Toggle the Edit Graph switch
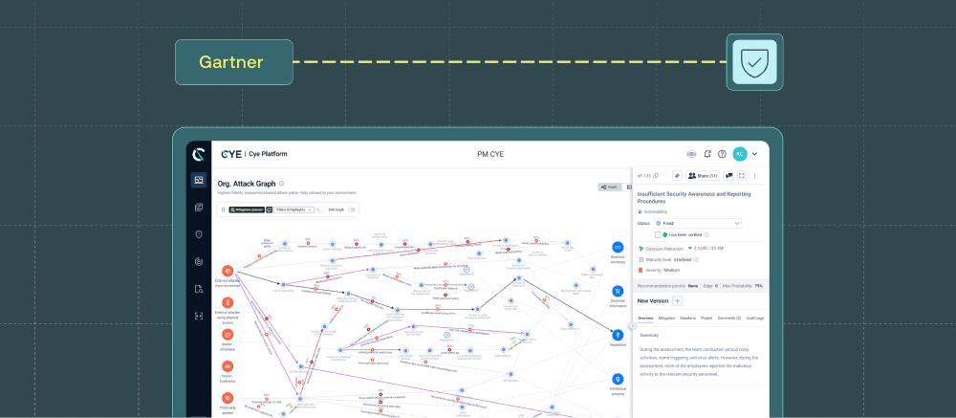 351,209
